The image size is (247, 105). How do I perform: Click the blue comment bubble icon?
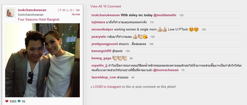click(19, 101)
